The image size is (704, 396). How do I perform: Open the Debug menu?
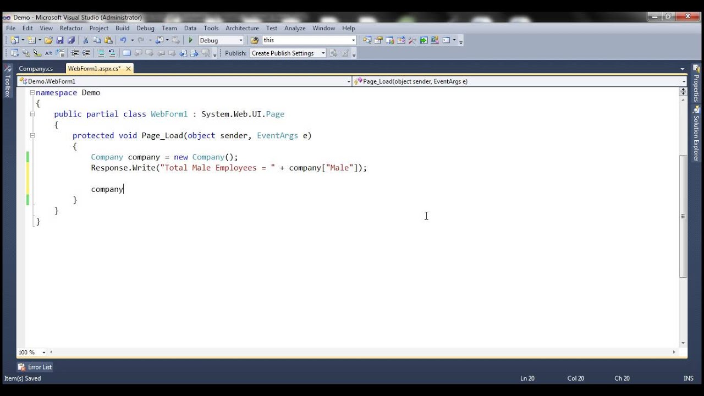click(x=145, y=28)
